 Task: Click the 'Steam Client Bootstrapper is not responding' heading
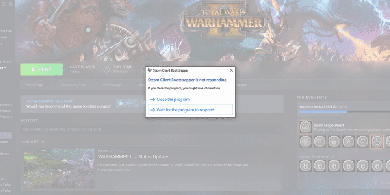(x=187, y=80)
